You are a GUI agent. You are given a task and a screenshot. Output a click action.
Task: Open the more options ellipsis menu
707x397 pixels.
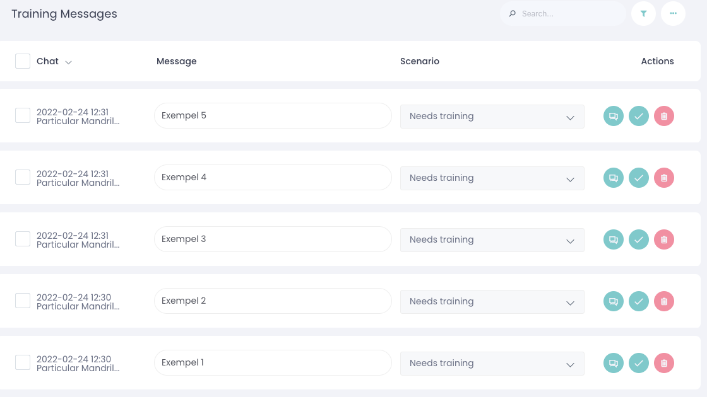[x=673, y=13]
